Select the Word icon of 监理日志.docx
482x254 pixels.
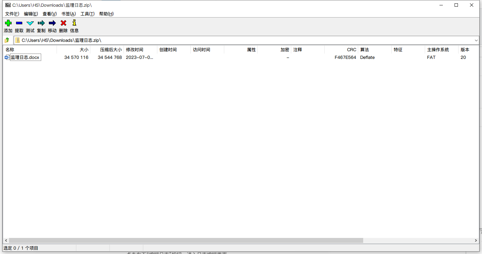pos(7,58)
